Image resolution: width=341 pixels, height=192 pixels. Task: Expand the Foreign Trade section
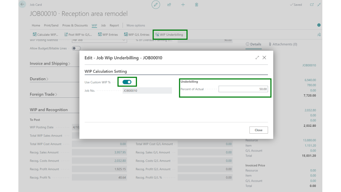(x=43, y=94)
